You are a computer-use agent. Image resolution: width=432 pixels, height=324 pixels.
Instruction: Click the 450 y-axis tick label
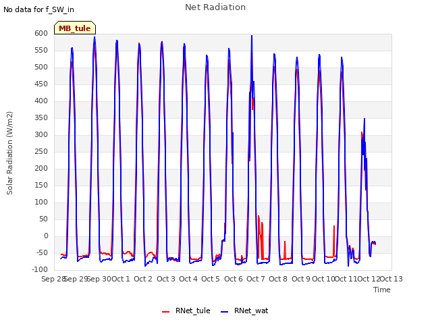coord(41,84)
